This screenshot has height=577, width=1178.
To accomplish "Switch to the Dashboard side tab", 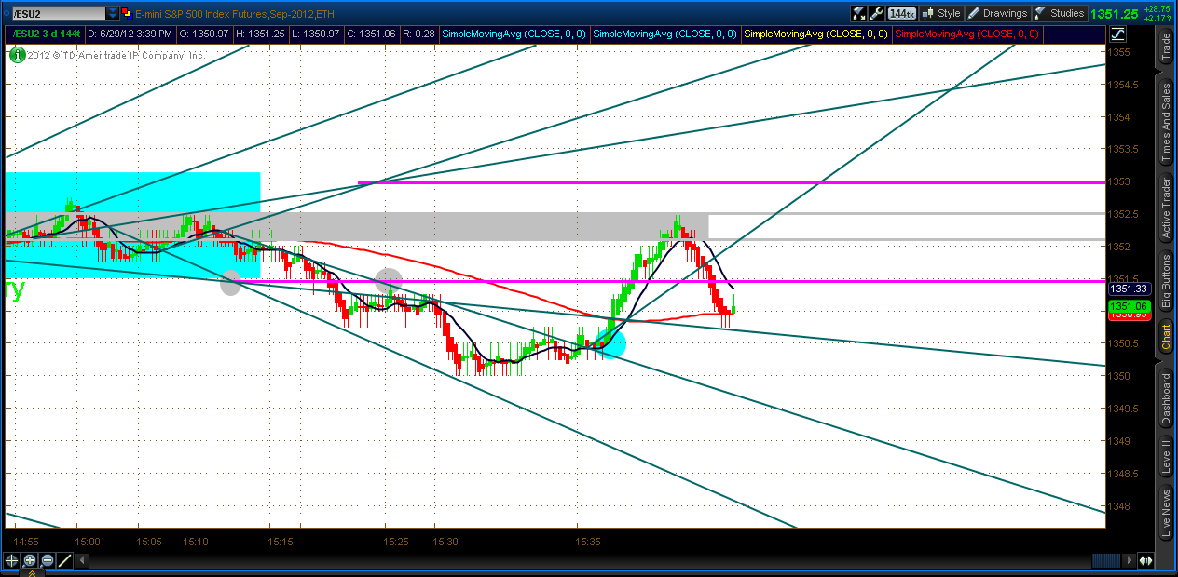I will point(1165,398).
